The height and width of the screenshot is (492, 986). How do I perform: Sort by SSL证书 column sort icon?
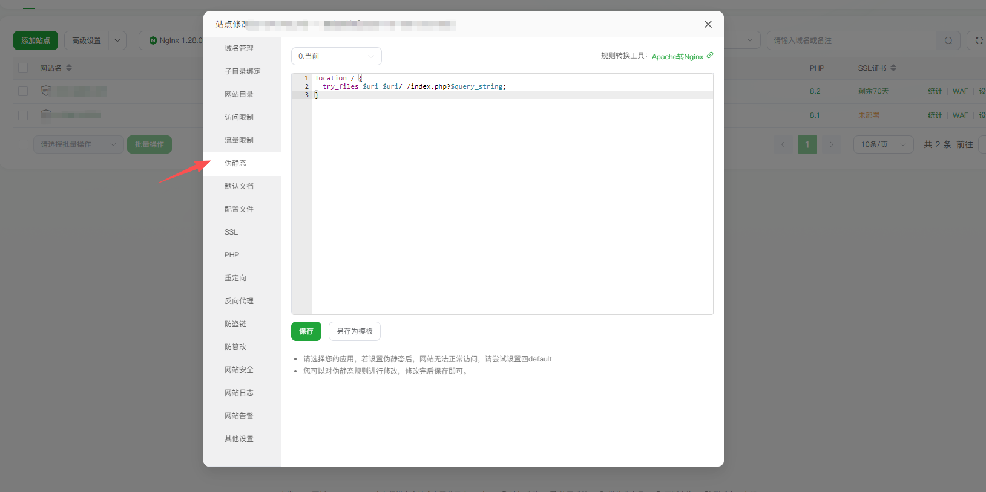point(893,68)
